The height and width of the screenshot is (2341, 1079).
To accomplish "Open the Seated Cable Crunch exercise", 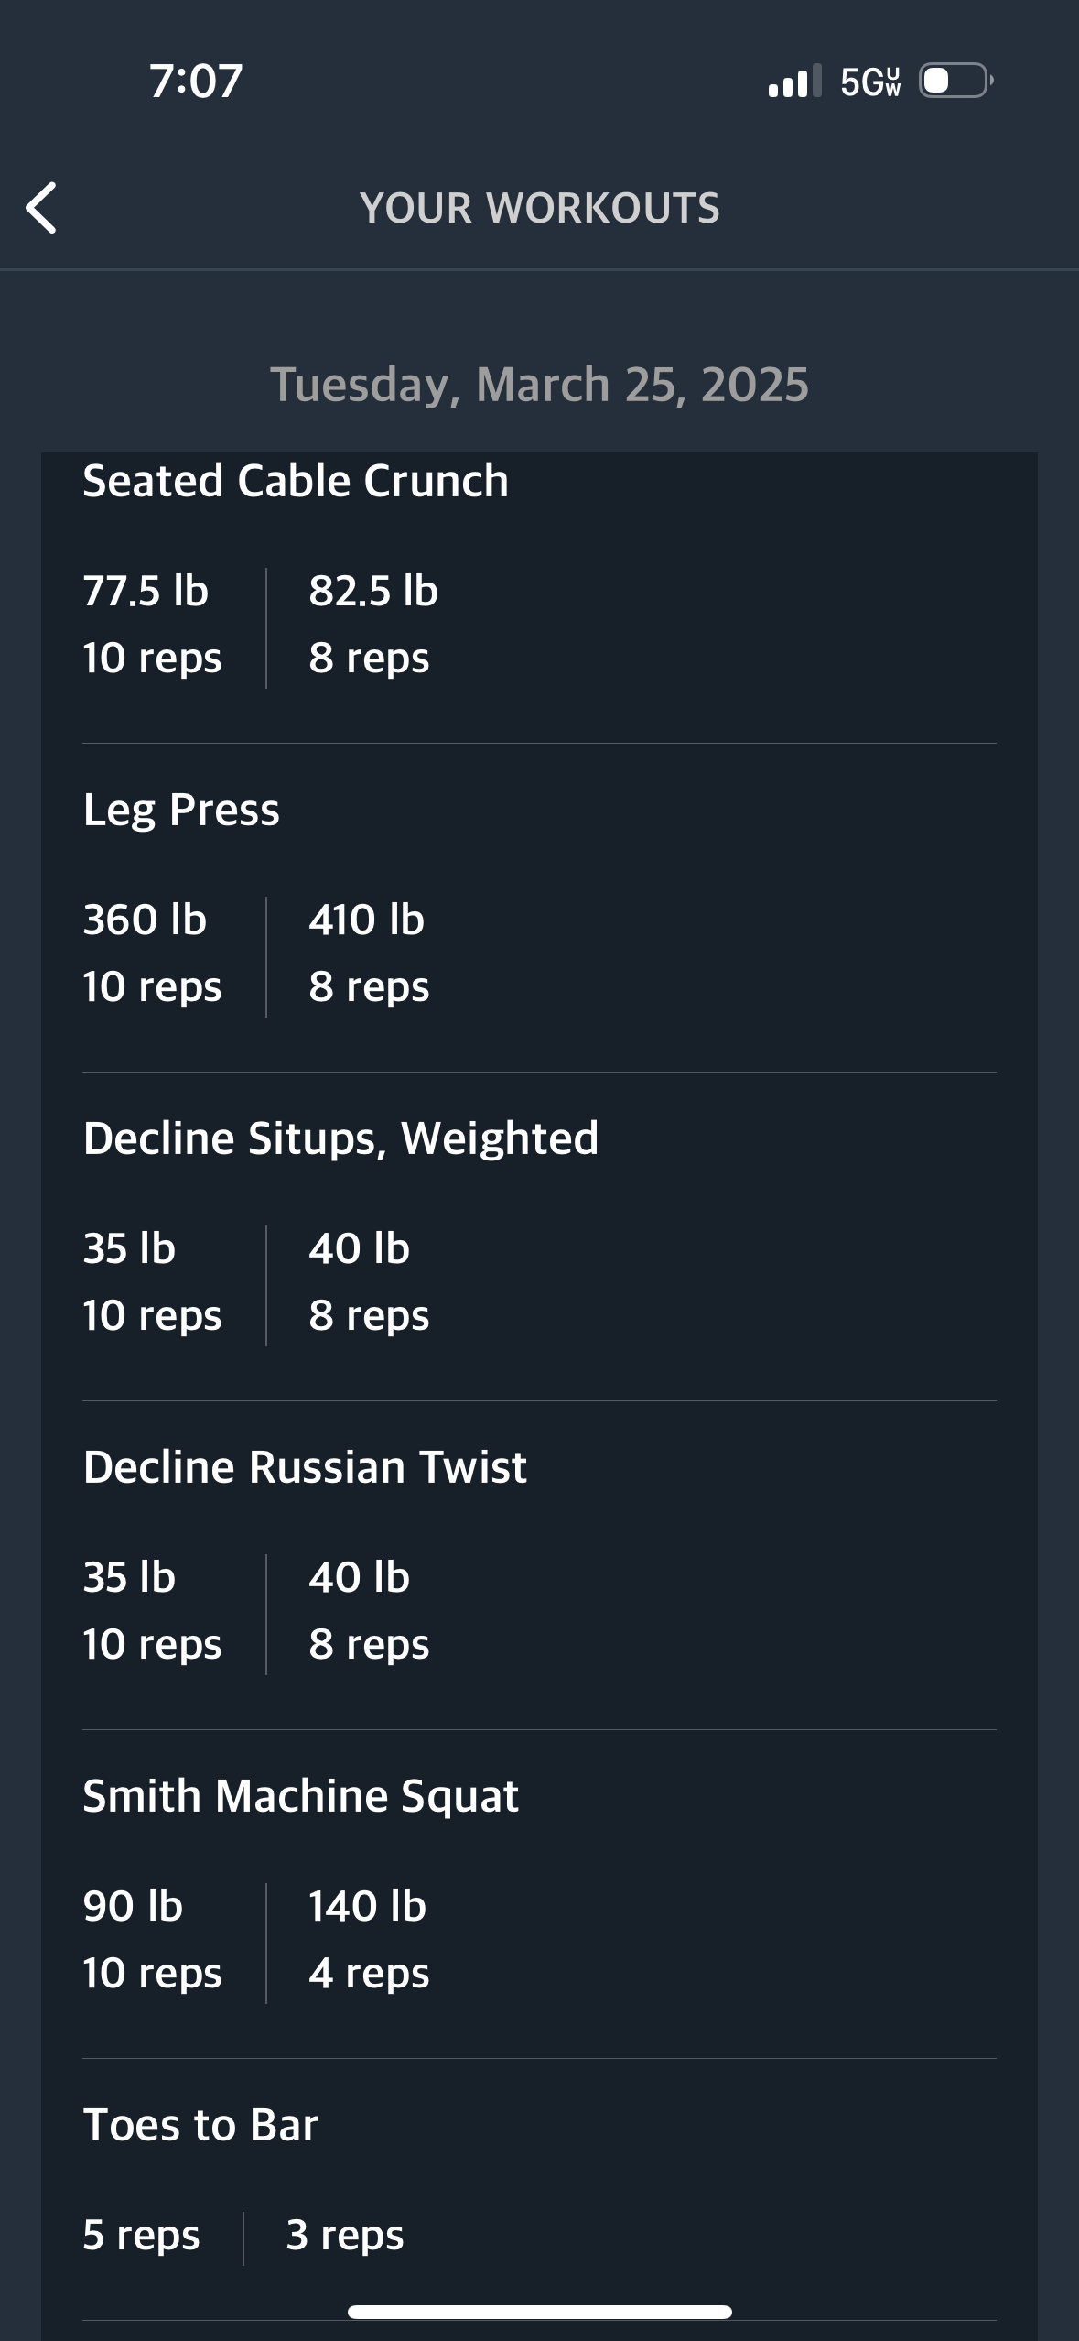I will click(296, 481).
